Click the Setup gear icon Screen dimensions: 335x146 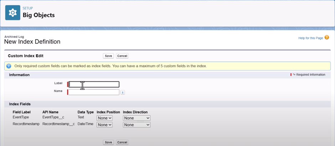(x=12, y=13)
